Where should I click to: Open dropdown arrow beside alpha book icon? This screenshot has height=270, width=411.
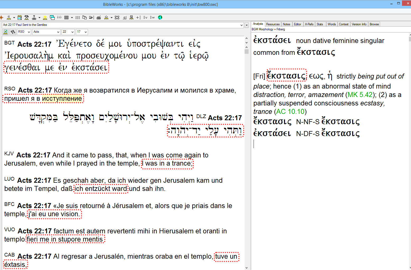pyautogui.click(x=14, y=18)
